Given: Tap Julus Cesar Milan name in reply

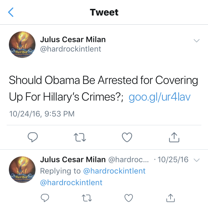Looking at the screenshot, I should coord(73,159).
